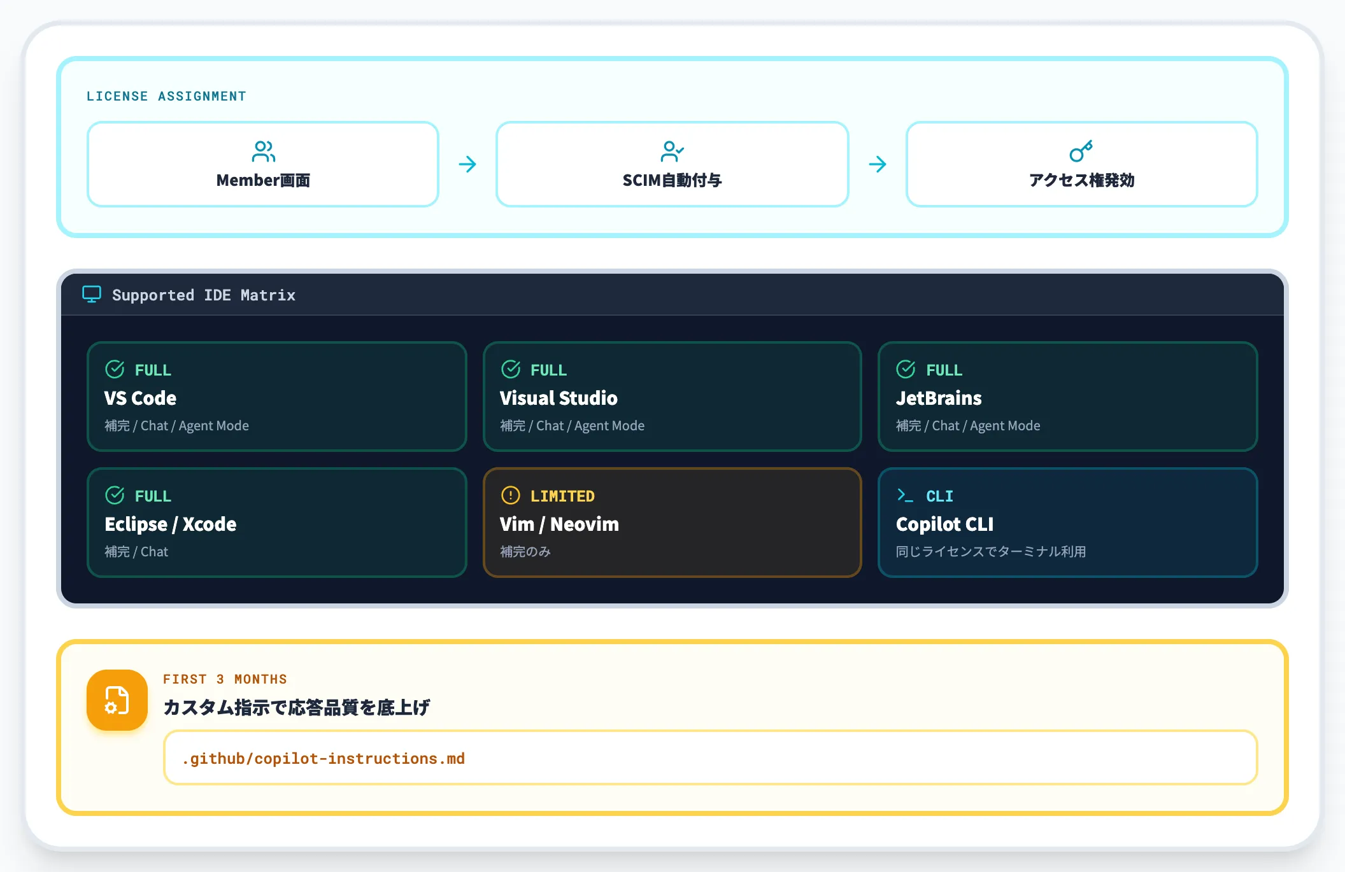Click the 補完のみ text
The image size is (1345, 872).
tap(525, 552)
